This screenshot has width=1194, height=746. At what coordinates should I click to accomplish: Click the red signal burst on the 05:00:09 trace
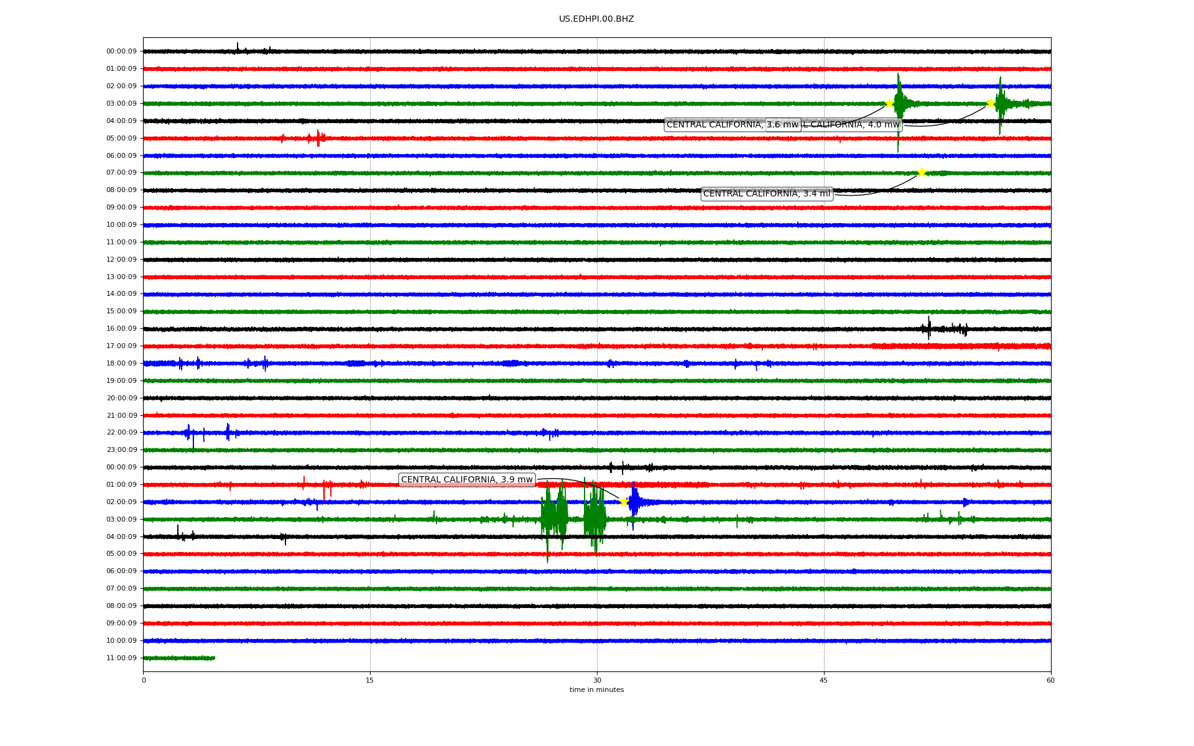click(318, 138)
